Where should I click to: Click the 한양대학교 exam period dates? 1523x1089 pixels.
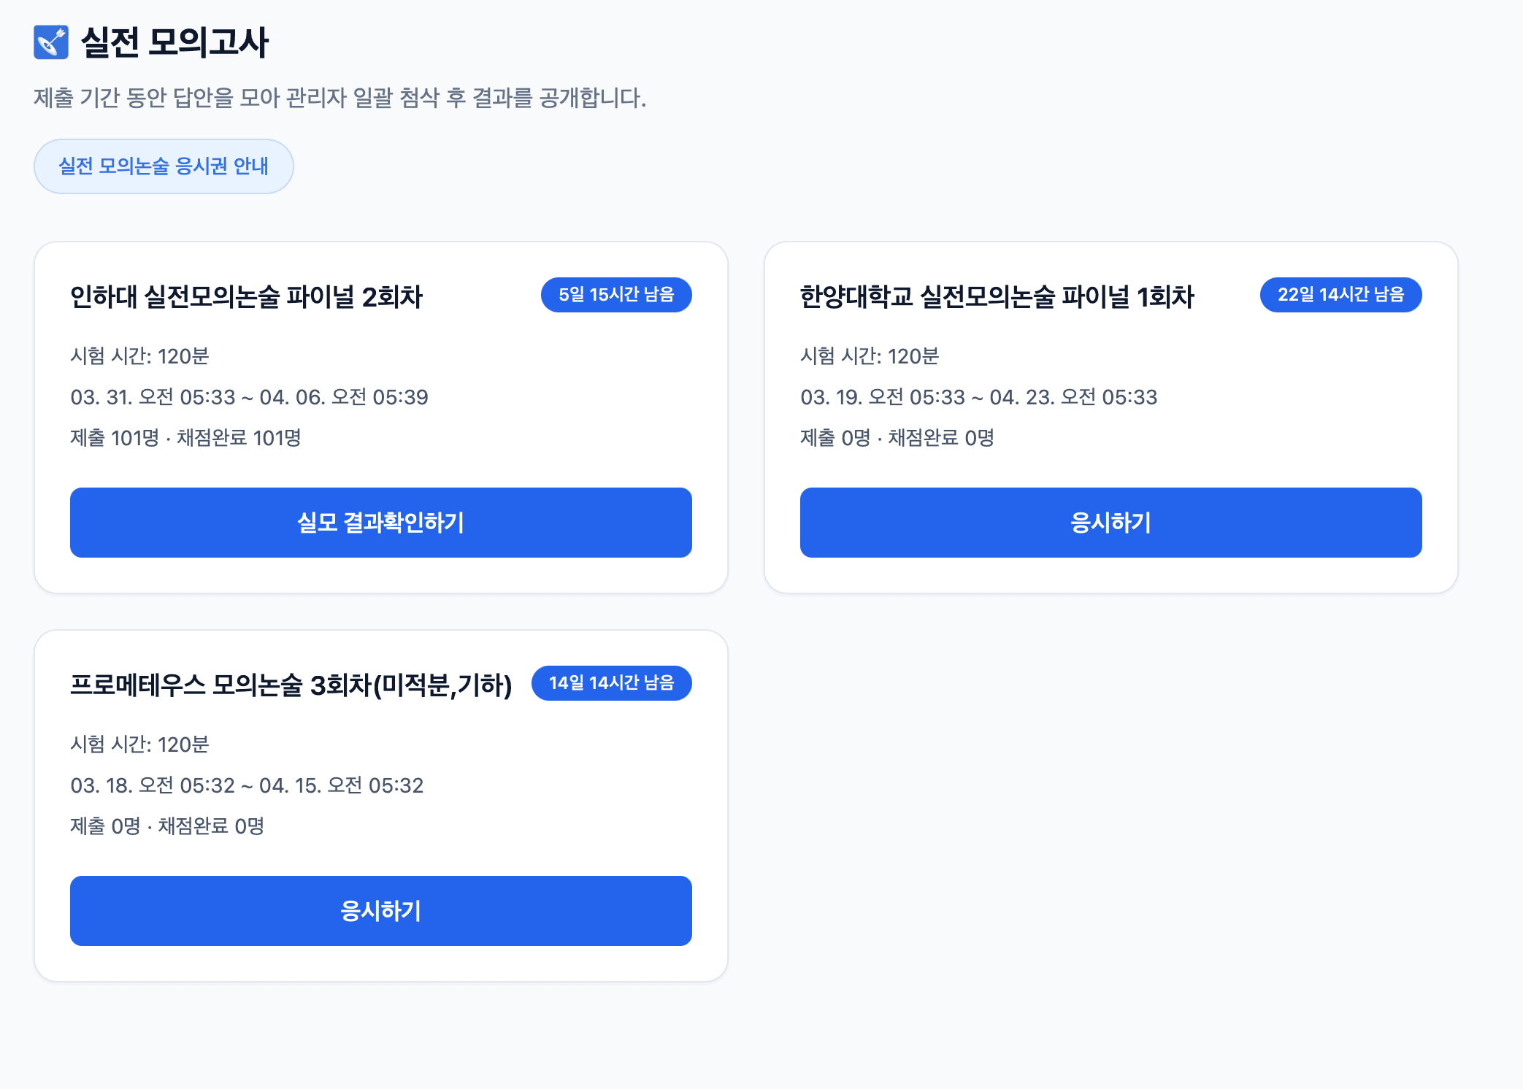pos(978,397)
